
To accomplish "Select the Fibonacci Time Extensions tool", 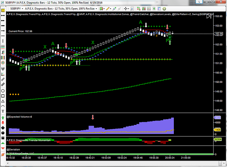I will 3,57.
